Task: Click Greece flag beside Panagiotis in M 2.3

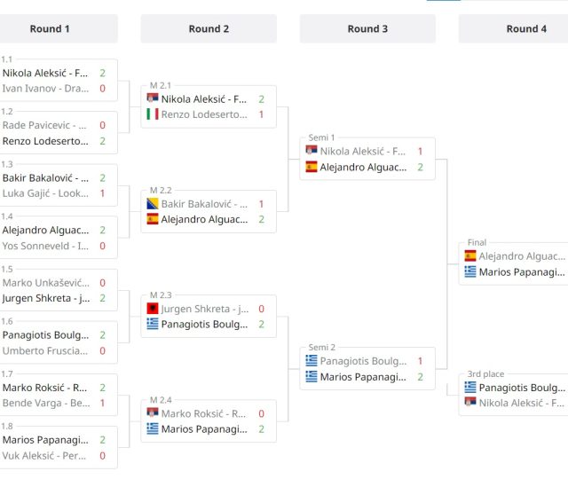Action: (153, 324)
